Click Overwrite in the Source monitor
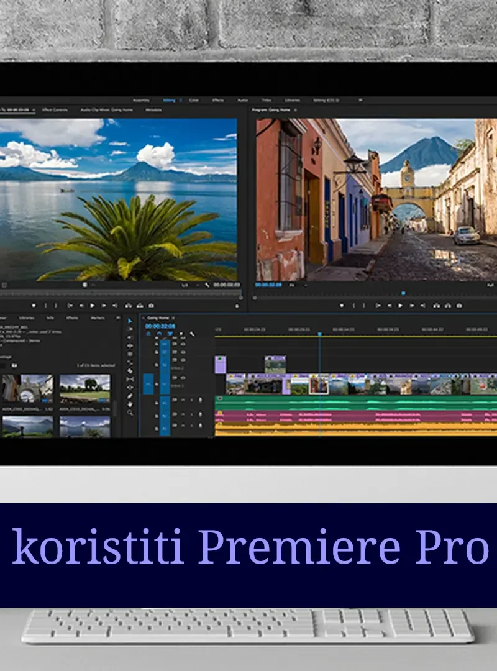 click(140, 306)
